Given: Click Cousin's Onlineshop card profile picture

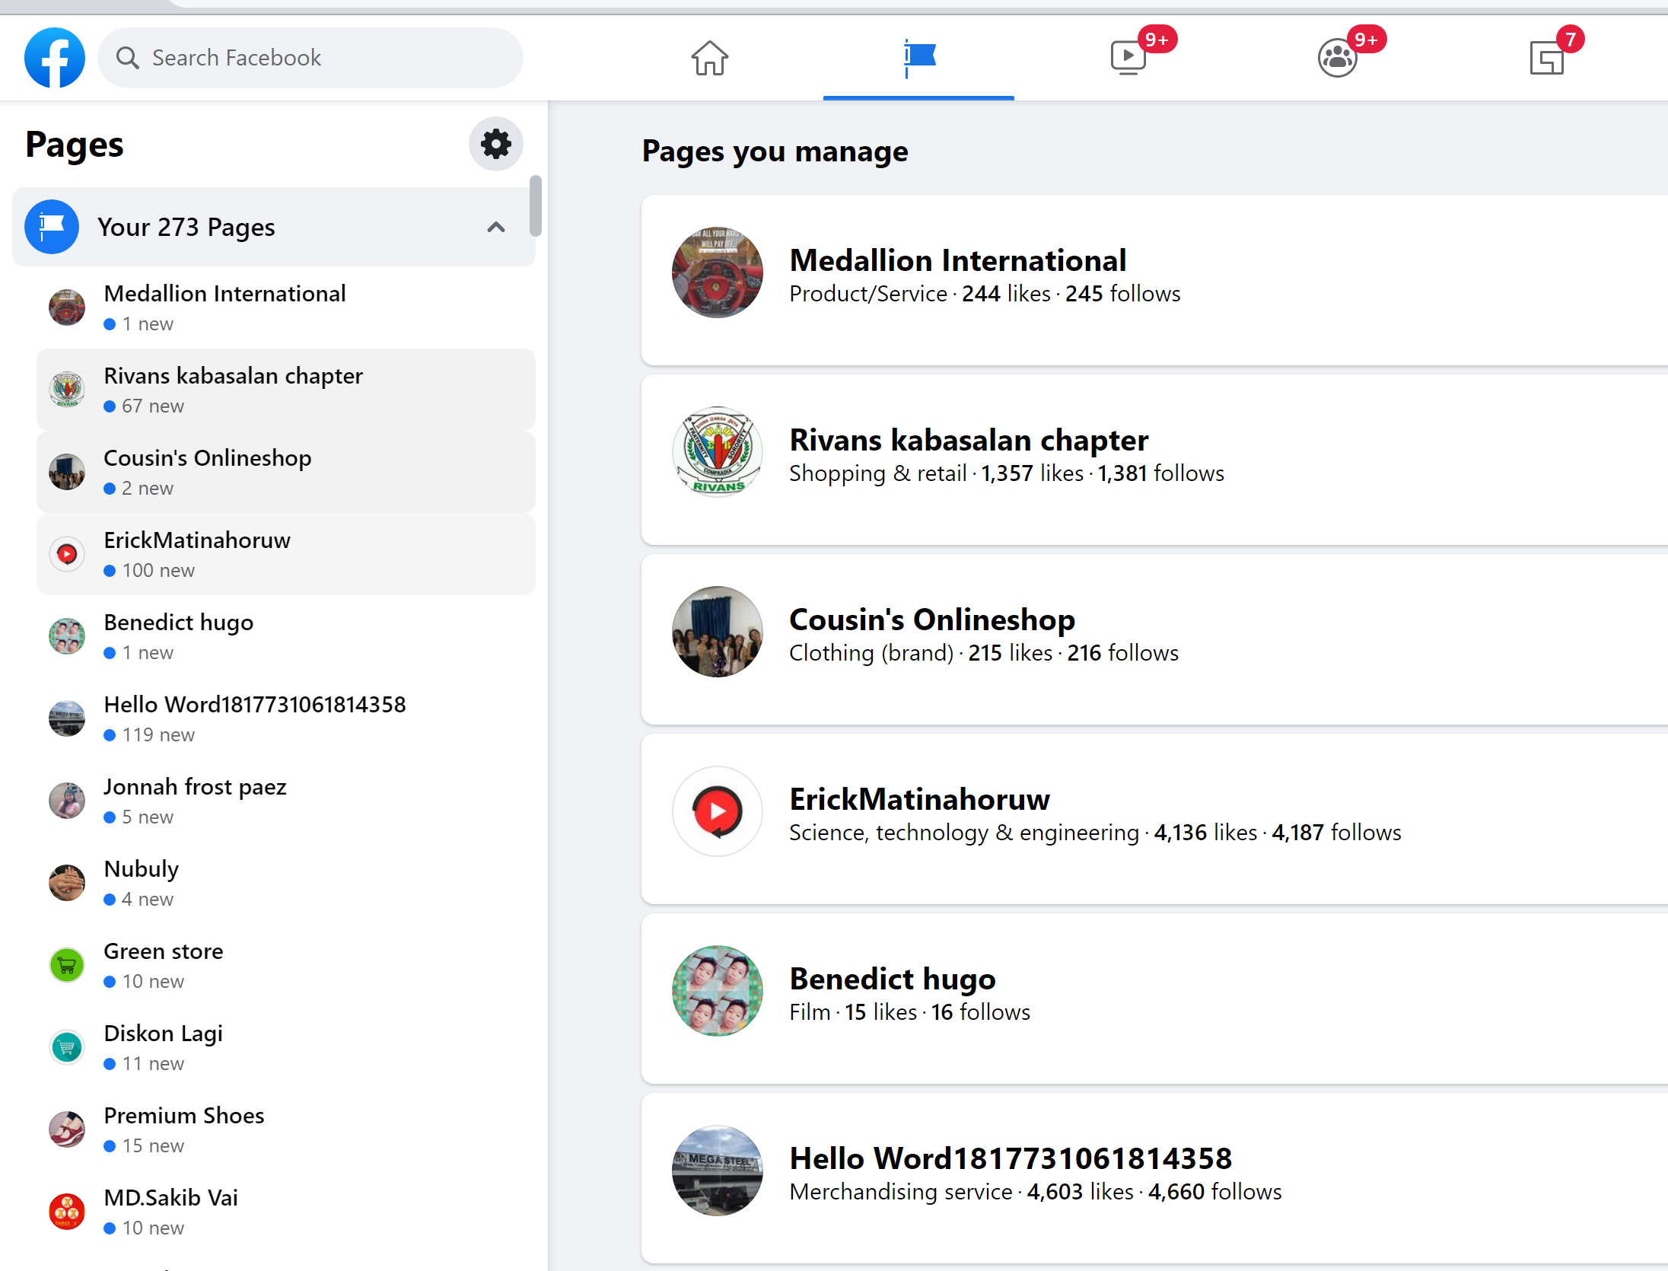Looking at the screenshot, I should (x=718, y=632).
